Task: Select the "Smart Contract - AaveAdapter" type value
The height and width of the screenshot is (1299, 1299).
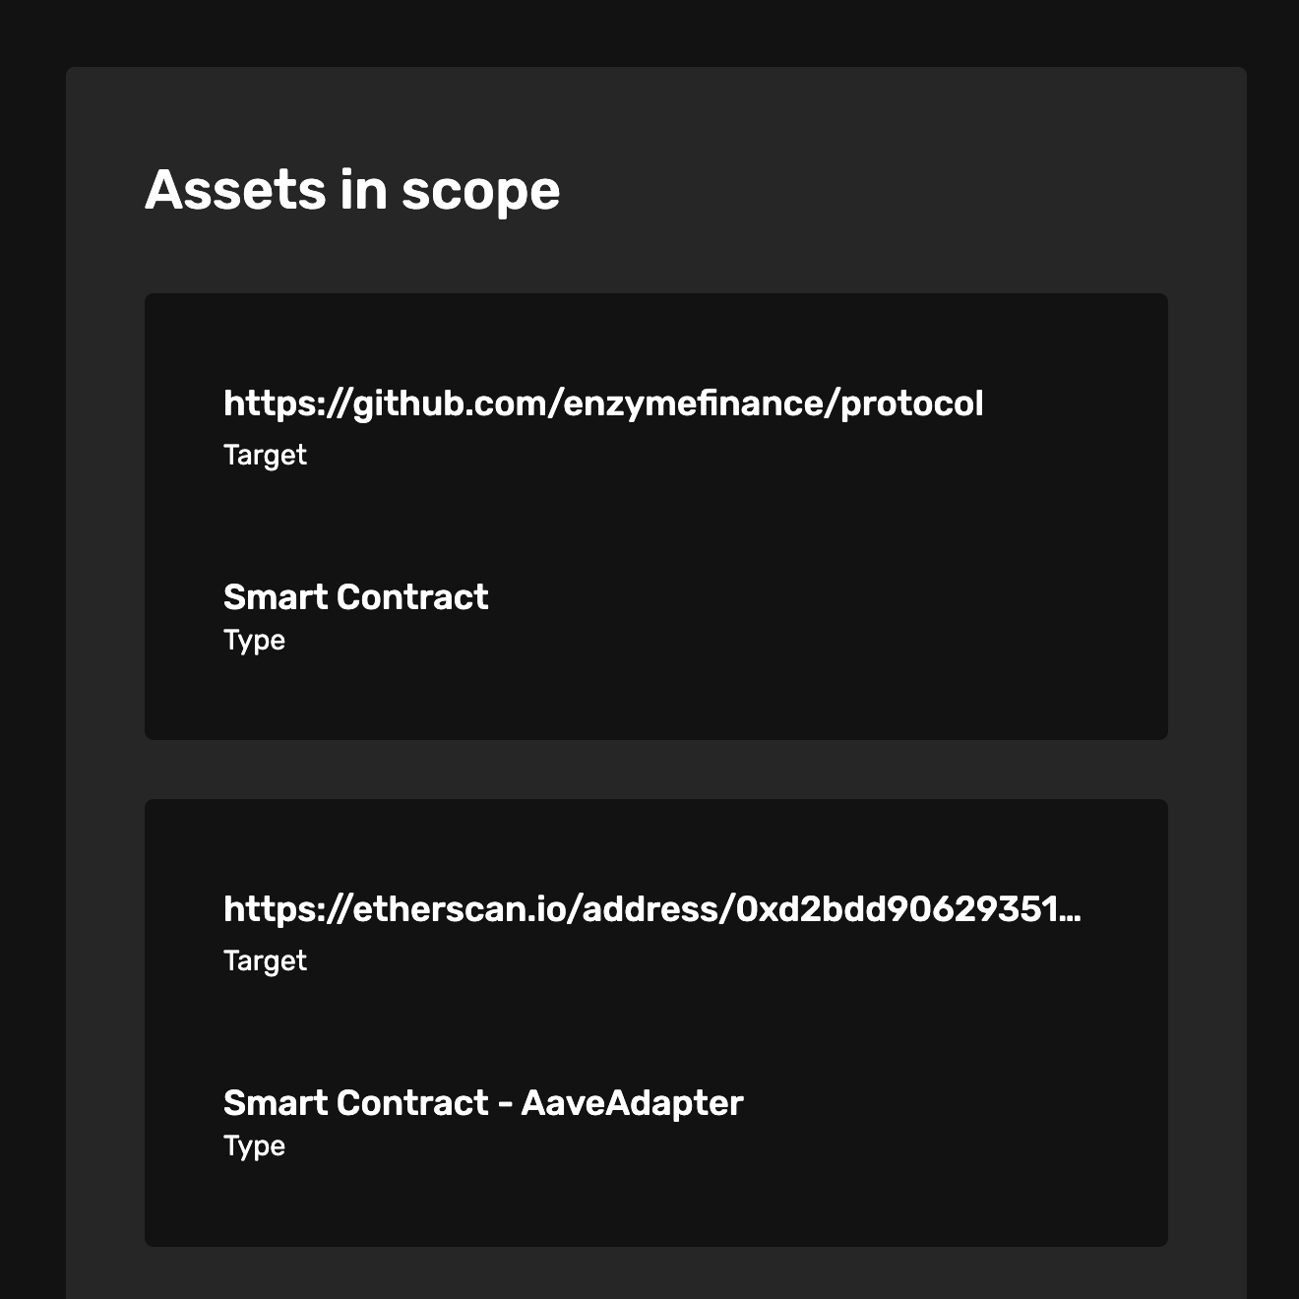Action: pos(483,1103)
